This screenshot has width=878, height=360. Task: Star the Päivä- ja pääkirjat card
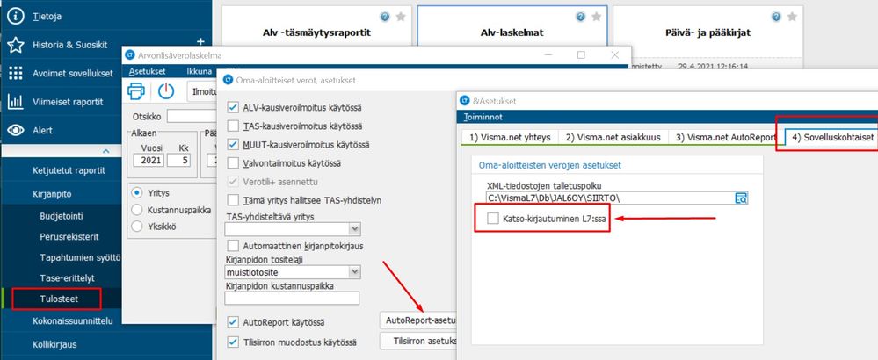coord(793,17)
